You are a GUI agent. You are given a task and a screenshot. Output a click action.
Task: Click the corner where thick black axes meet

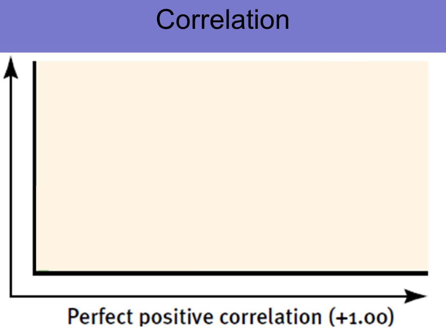[x=35, y=274]
